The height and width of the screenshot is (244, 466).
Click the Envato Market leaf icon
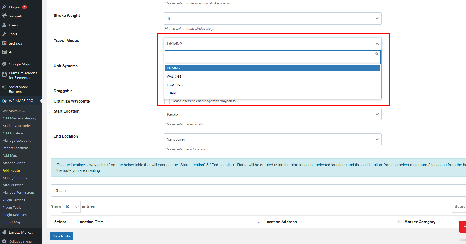4,232
